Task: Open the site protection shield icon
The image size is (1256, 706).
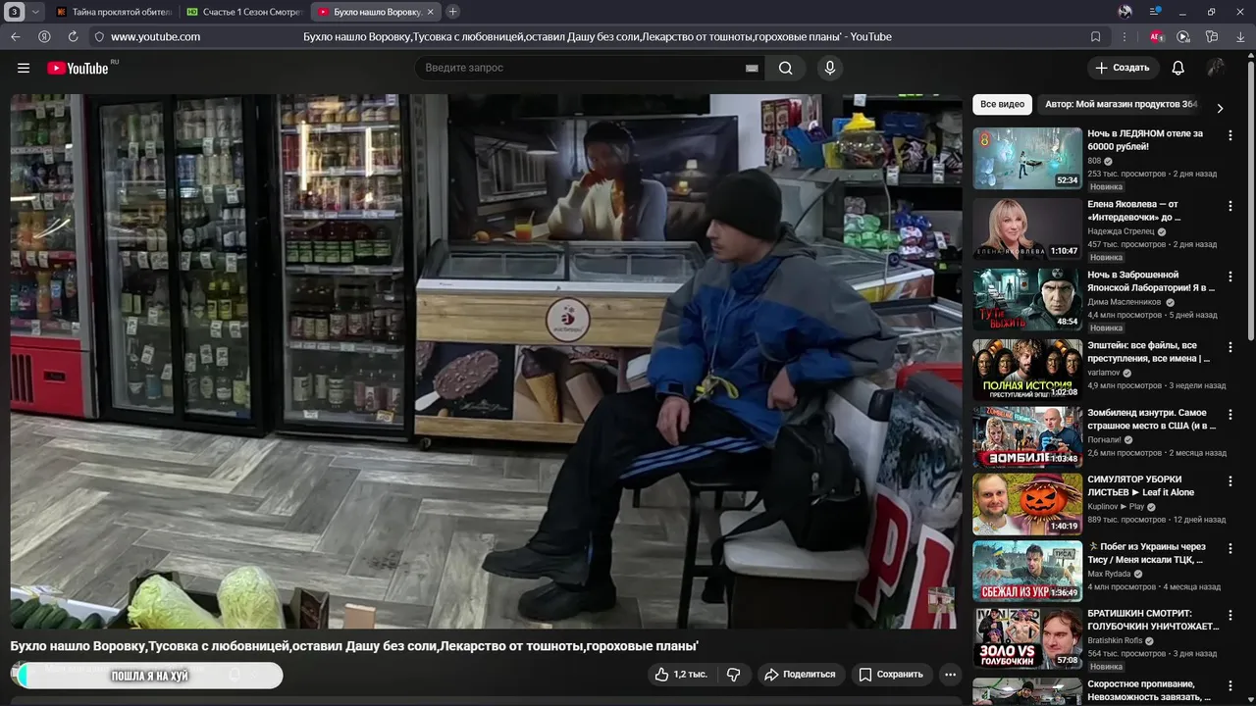Action: coord(98,36)
